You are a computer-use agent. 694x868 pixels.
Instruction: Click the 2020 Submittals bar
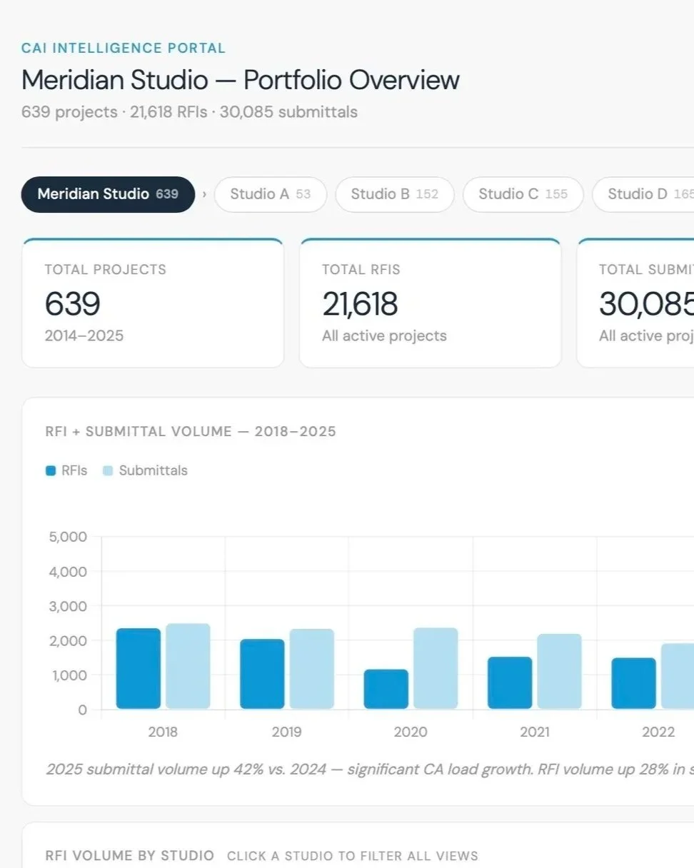(x=436, y=668)
